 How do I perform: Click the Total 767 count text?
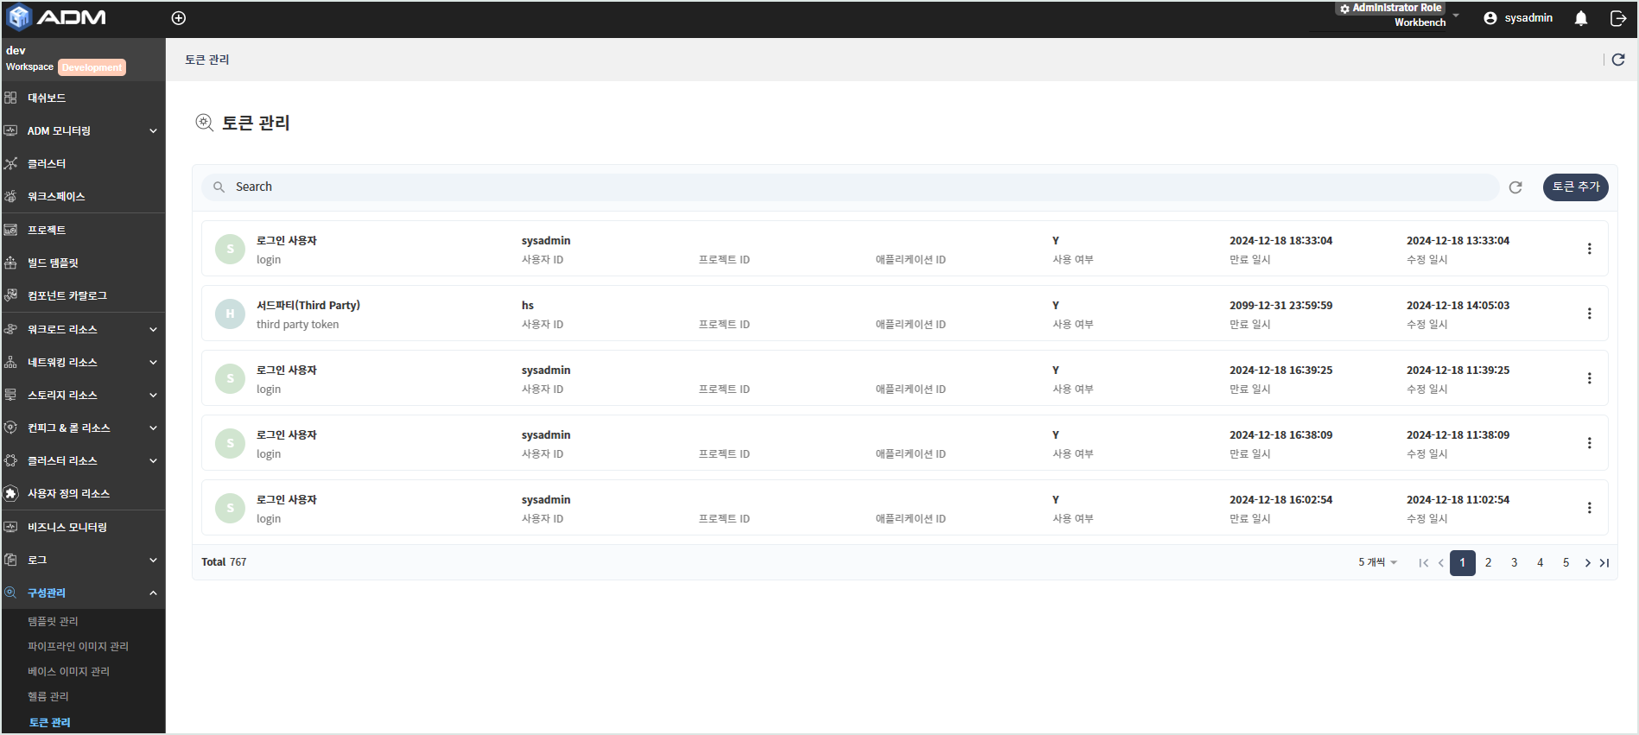(224, 562)
